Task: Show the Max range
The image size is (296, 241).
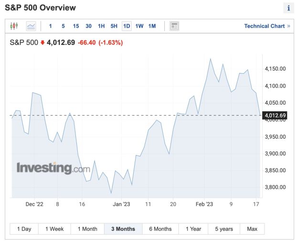Action: point(252,229)
